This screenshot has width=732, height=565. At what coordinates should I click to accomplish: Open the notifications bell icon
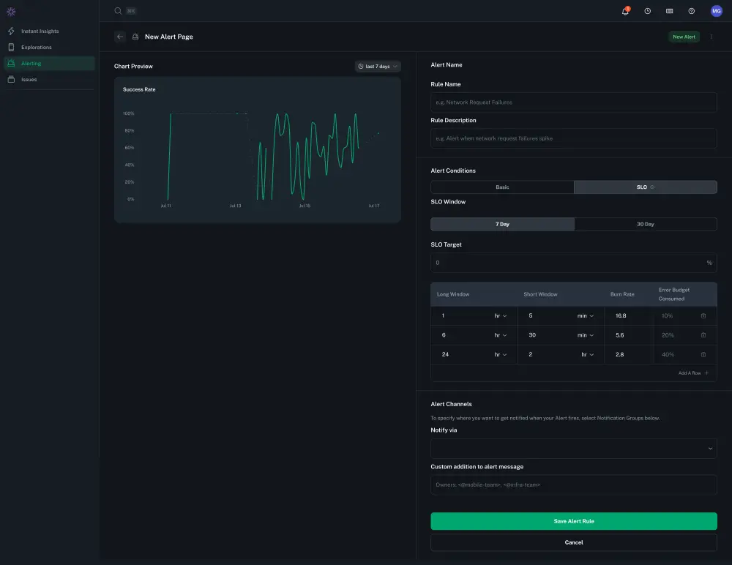(x=624, y=11)
